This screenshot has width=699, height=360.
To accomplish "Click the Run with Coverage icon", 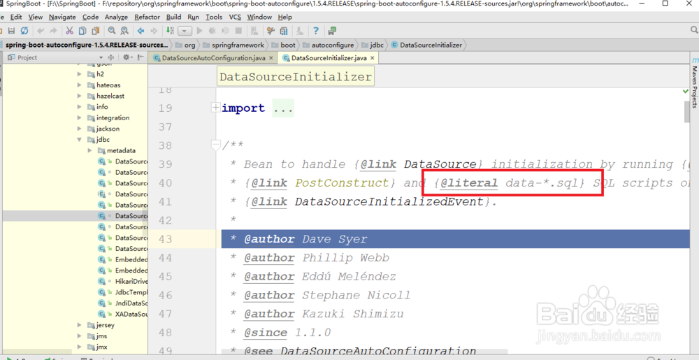I will [226, 31].
